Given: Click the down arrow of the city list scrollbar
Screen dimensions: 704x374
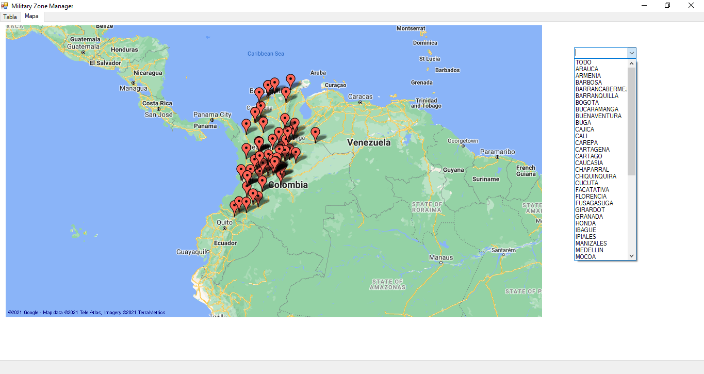Looking at the screenshot, I should tap(631, 255).
